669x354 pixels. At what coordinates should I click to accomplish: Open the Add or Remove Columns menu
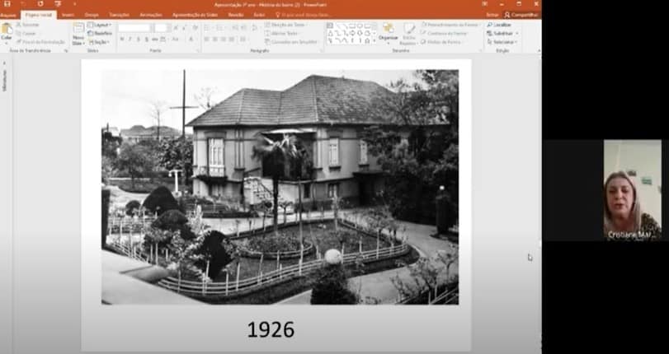[243, 40]
